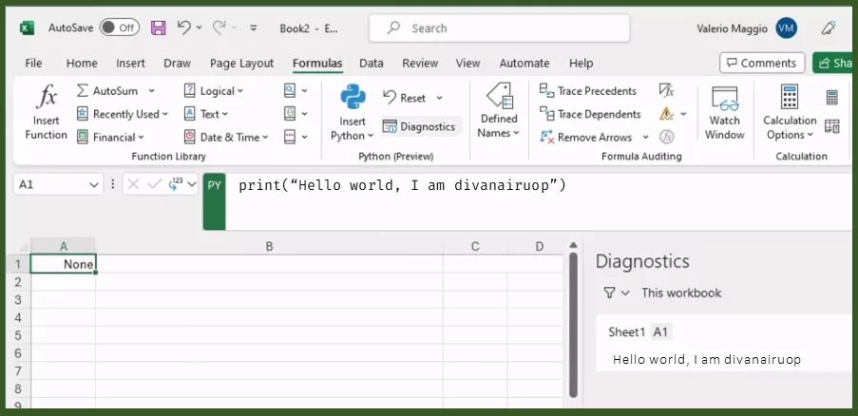
Task: Click the Save floppy disk icon
Action: (x=158, y=28)
